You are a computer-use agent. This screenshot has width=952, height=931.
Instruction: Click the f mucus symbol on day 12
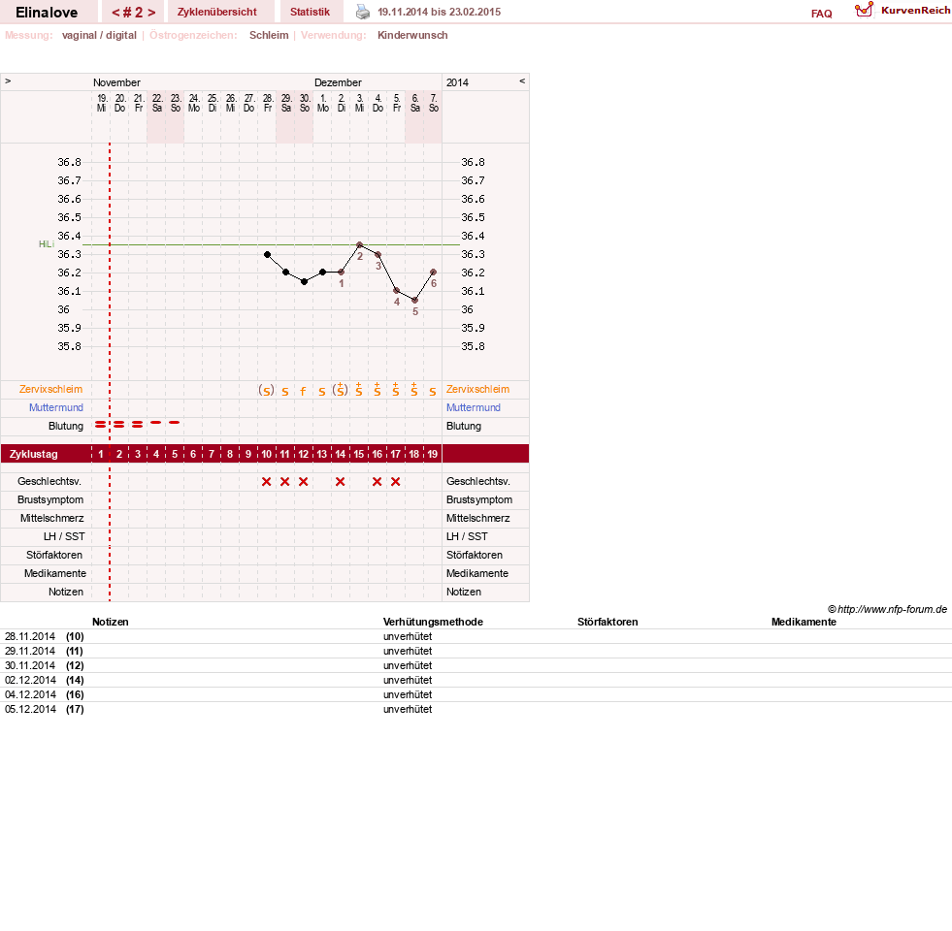[303, 392]
